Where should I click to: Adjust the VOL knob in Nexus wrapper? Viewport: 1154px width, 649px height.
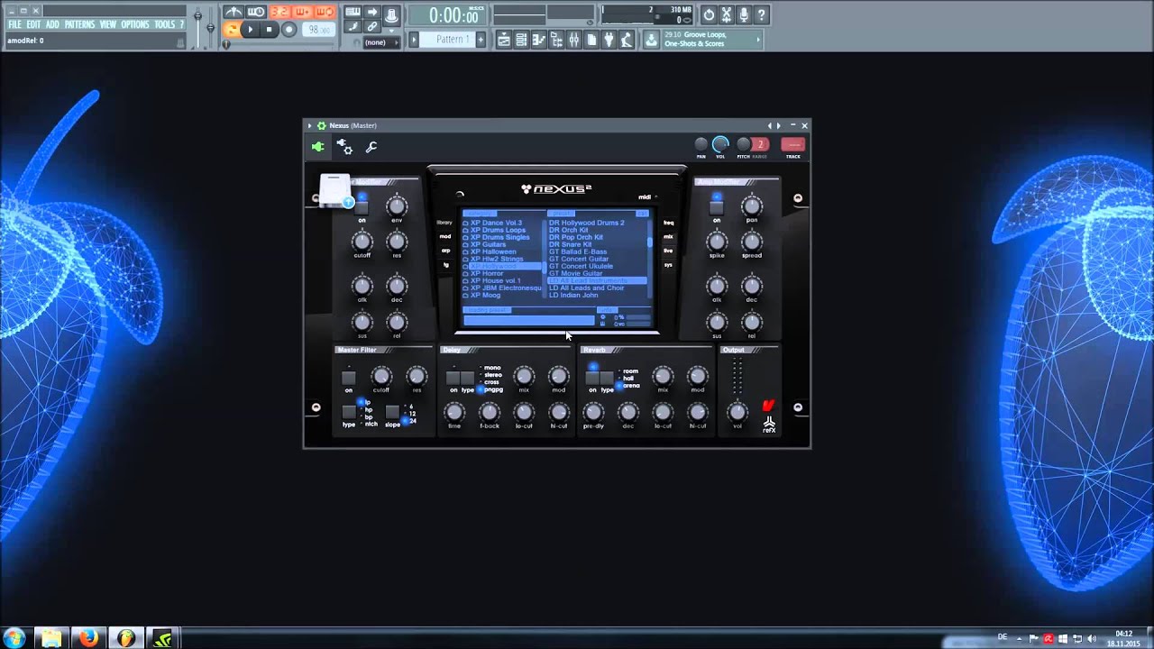tap(720, 144)
